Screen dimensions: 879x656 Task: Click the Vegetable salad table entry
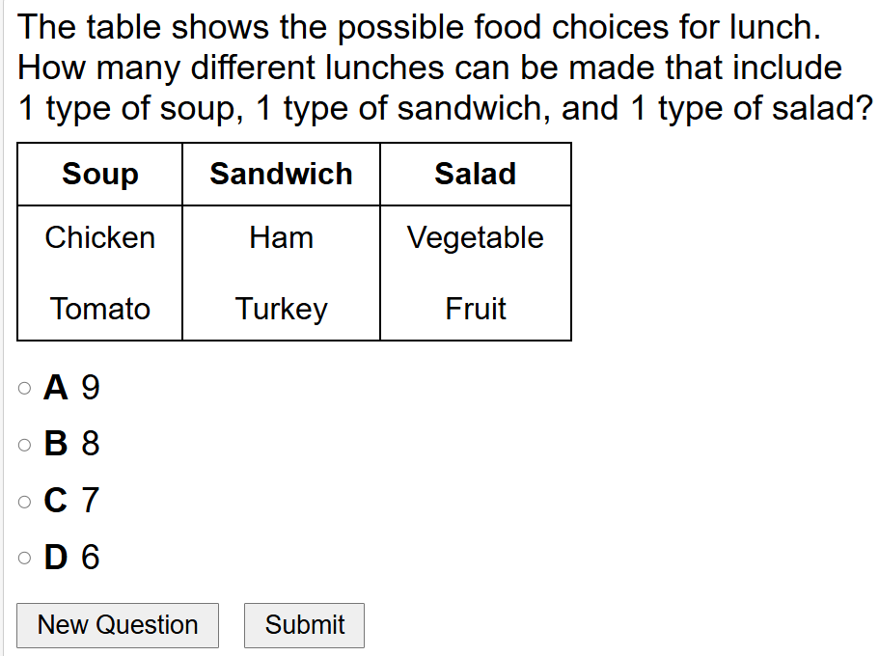click(x=475, y=237)
